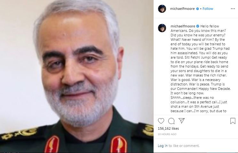This screenshot has width=238, height=153.
Task: Share the post using the paper plane icon
Action: (x=181, y=120)
